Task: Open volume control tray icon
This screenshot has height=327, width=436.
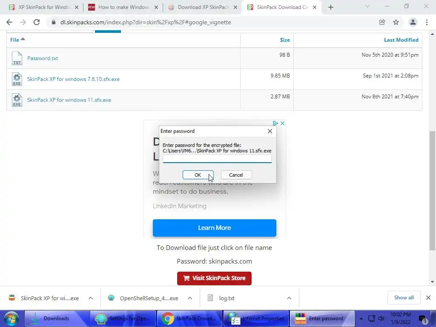Action: pyautogui.click(x=381, y=318)
